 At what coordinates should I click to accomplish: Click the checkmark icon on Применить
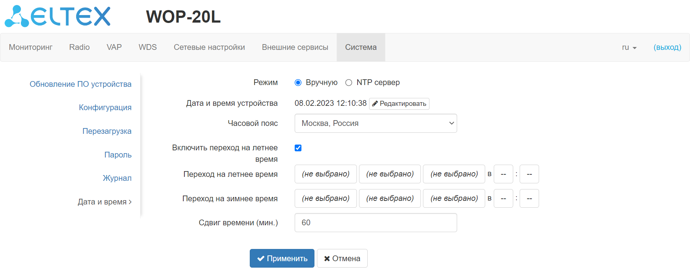pyautogui.click(x=261, y=259)
